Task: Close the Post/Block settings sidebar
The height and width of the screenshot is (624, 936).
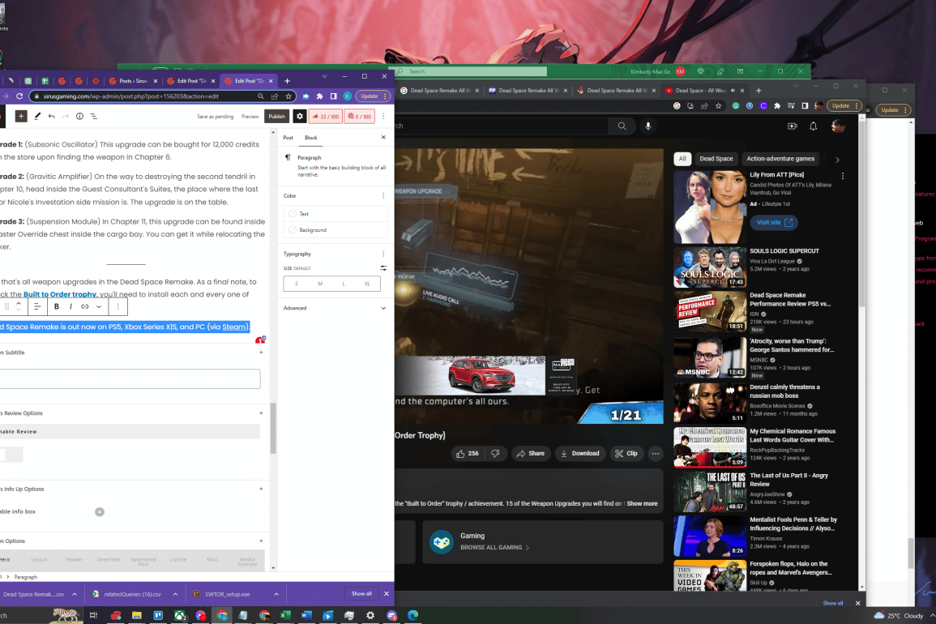Action: (x=383, y=137)
